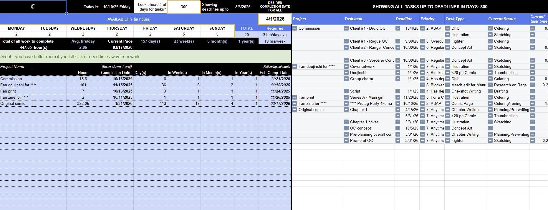Screen dimensions: 548x210
Task: Select Monday's availability hours cell
Action: pyautogui.click(x=16, y=34)
